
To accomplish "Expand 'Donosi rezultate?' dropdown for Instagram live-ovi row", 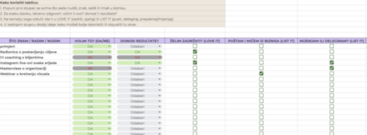I will (140, 63).
